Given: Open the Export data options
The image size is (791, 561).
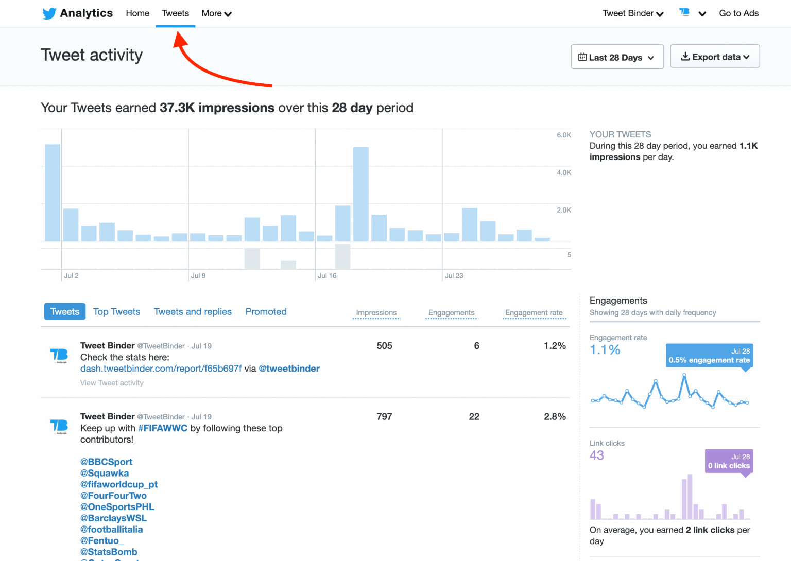Looking at the screenshot, I should coord(715,57).
